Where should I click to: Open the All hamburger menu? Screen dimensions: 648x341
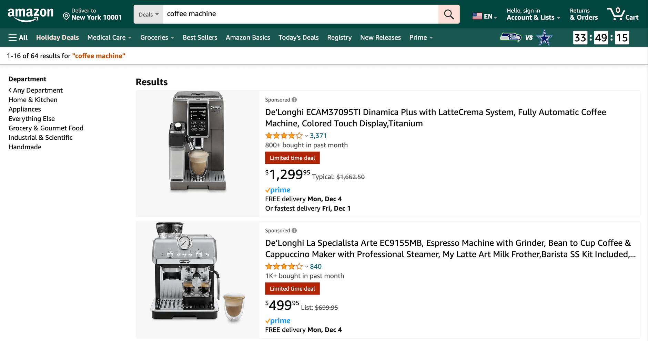pos(18,38)
